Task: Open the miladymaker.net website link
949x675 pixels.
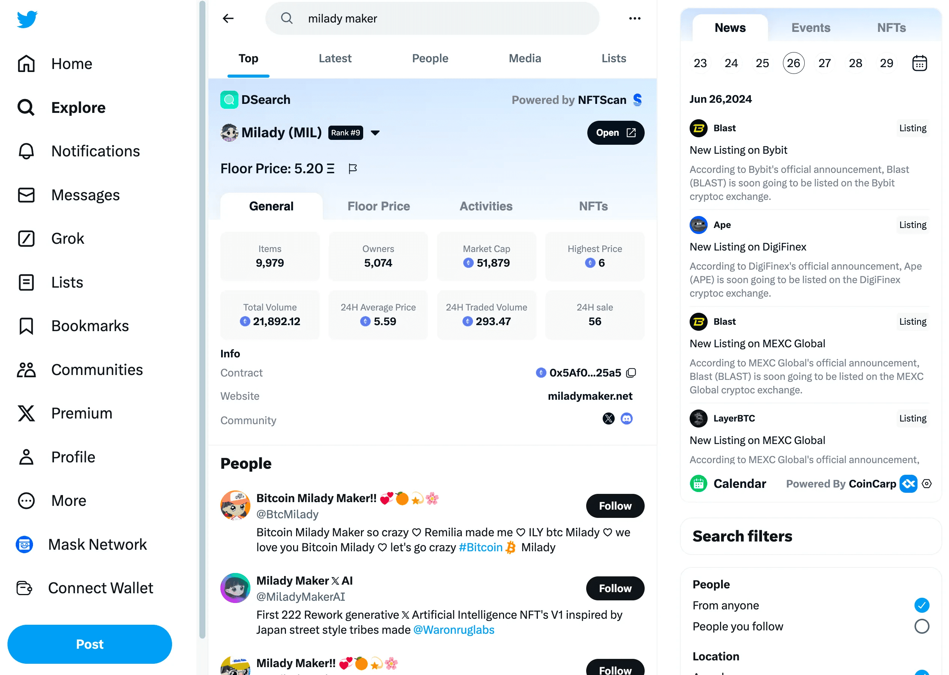Action: pos(590,396)
